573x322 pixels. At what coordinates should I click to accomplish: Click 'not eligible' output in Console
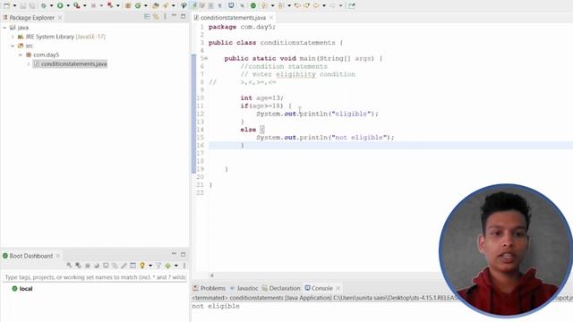(x=216, y=306)
